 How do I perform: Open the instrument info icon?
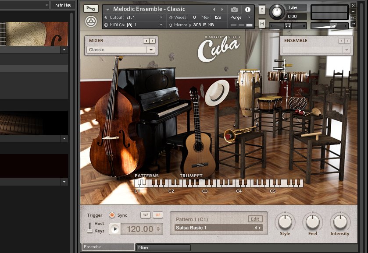point(247,9)
